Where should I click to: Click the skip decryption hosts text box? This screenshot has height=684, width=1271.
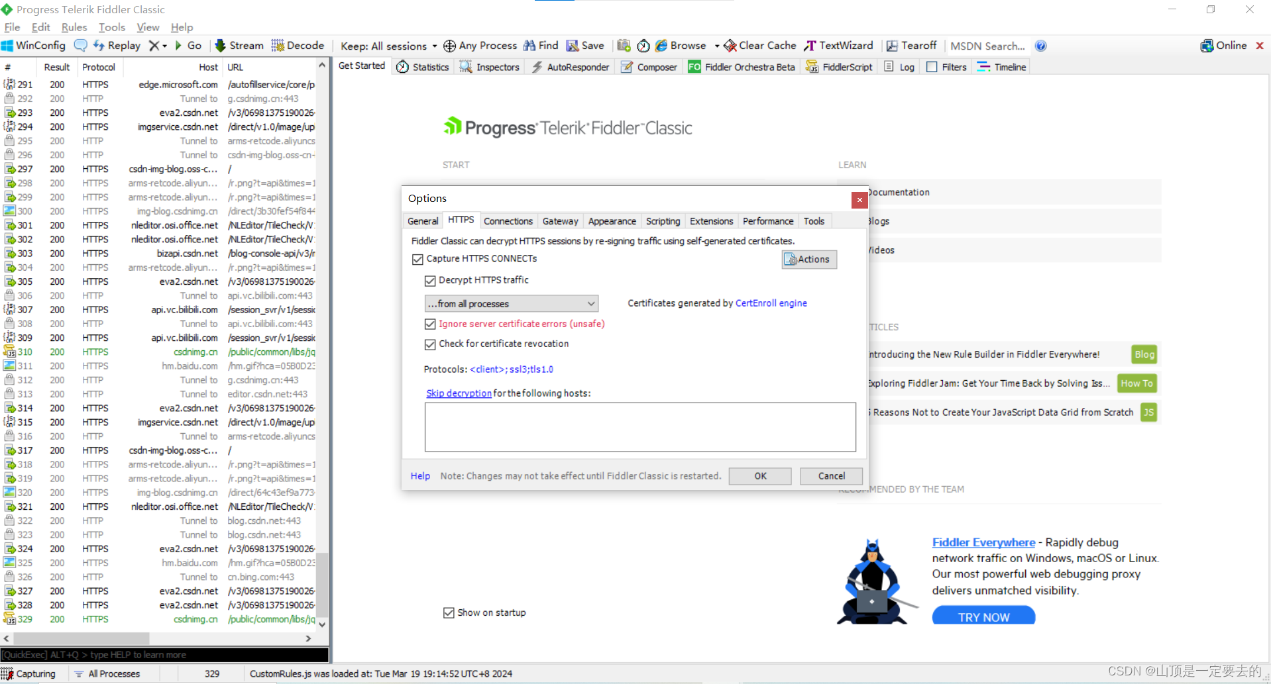point(640,427)
